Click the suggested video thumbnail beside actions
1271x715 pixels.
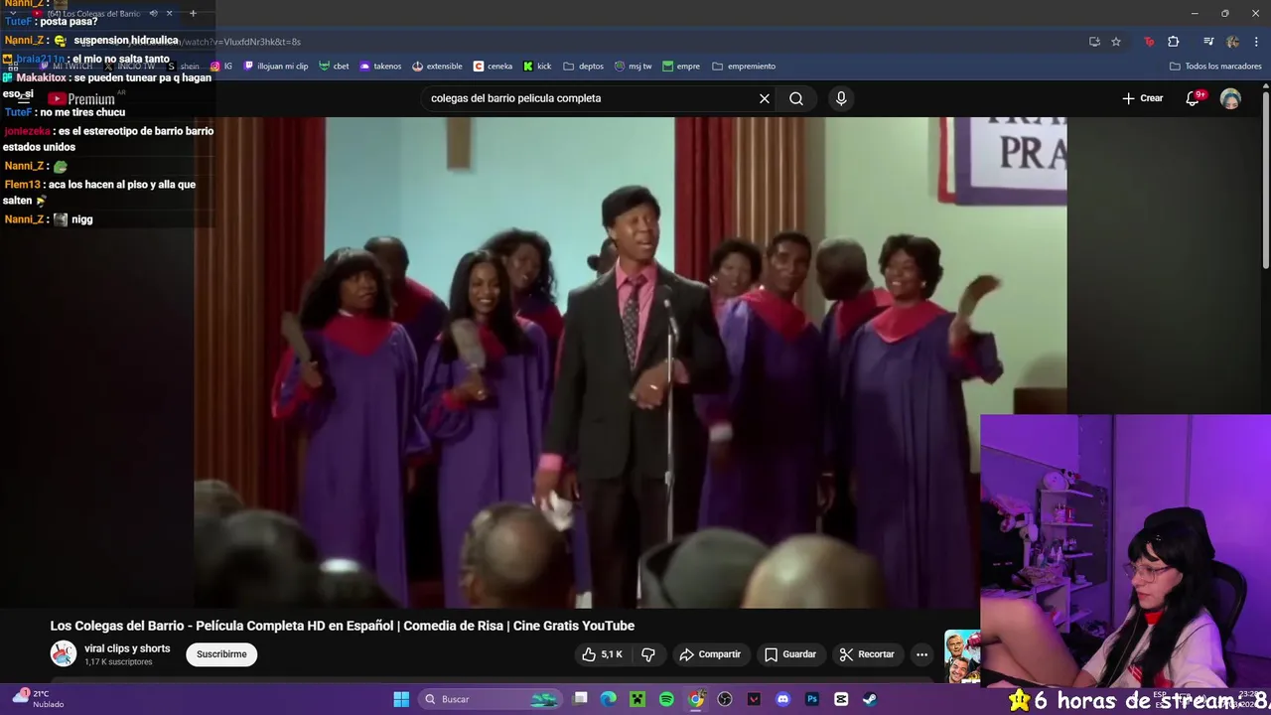click(961, 656)
